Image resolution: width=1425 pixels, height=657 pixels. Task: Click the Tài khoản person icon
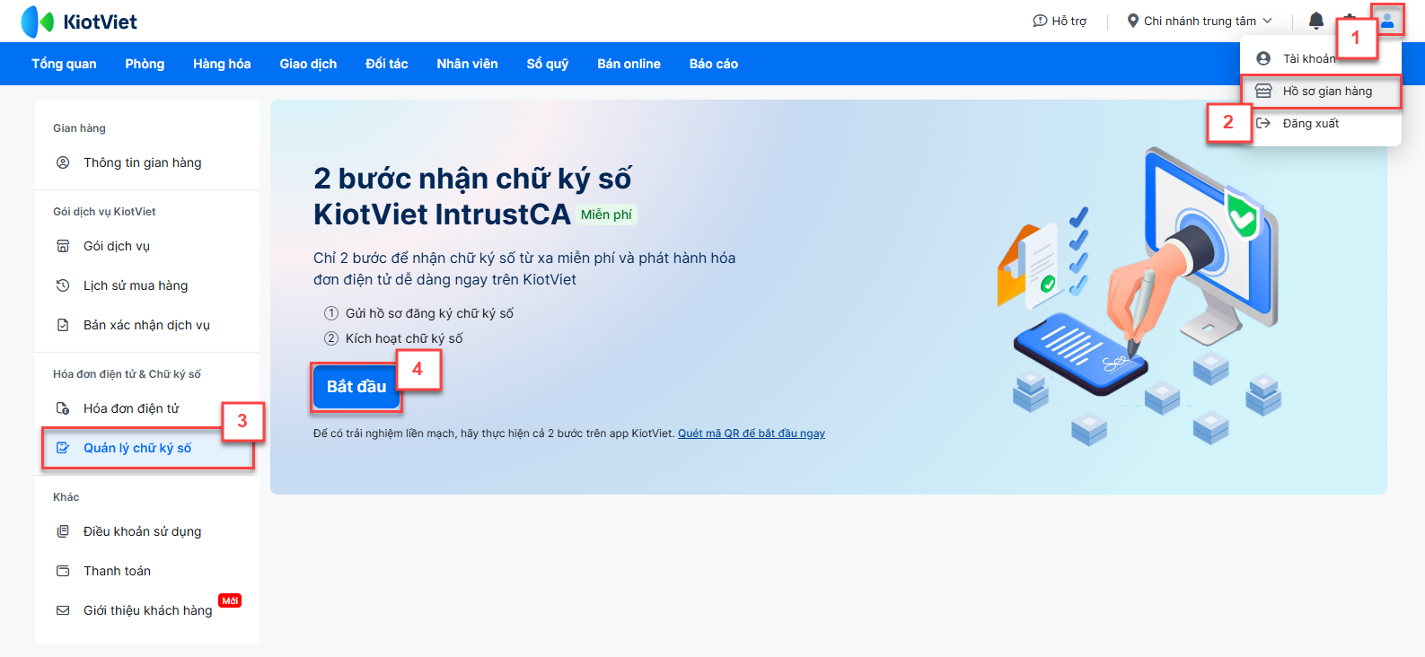pyautogui.click(x=1263, y=58)
